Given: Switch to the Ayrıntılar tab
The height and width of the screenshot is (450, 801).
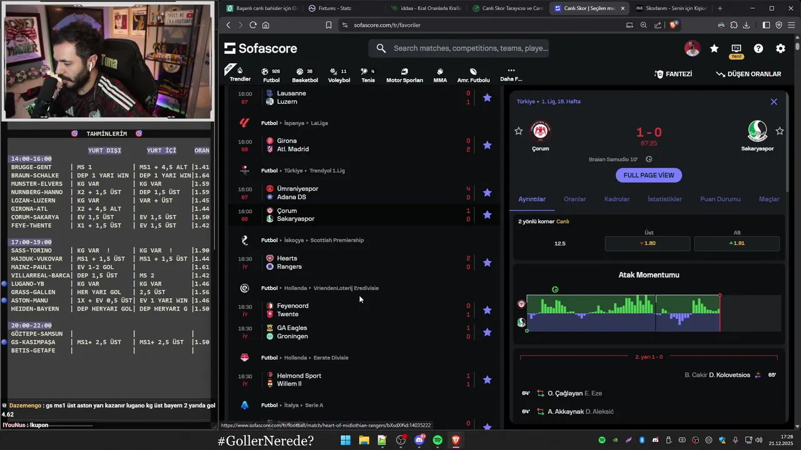Looking at the screenshot, I should 532,199.
